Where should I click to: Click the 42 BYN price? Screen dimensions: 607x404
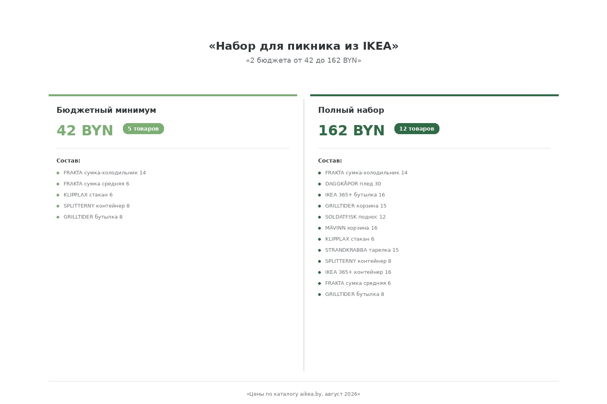pyautogui.click(x=85, y=131)
